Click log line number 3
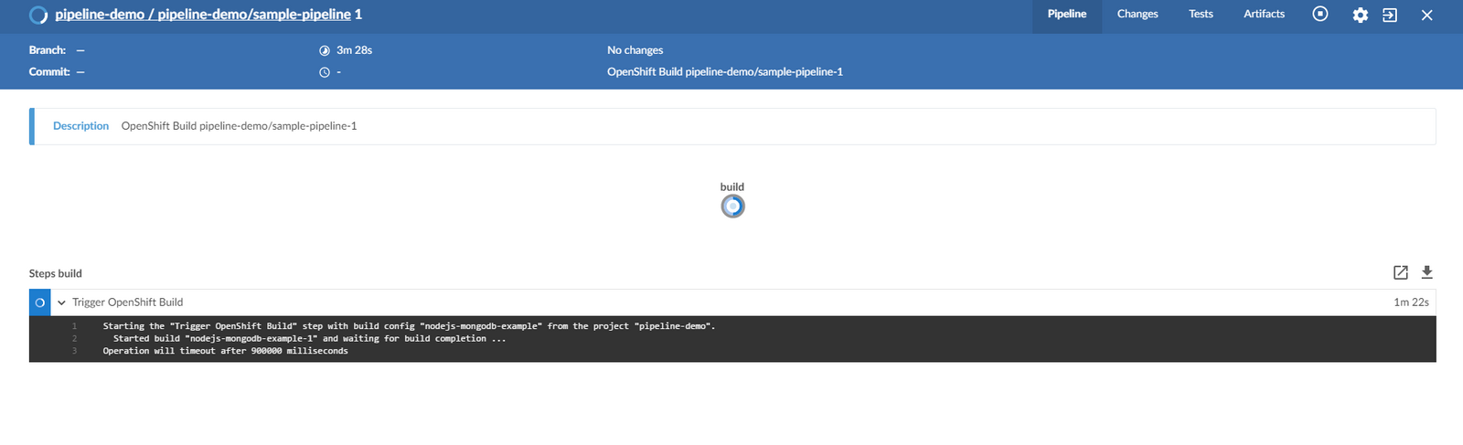The width and height of the screenshot is (1463, 445). pos(75,351)
